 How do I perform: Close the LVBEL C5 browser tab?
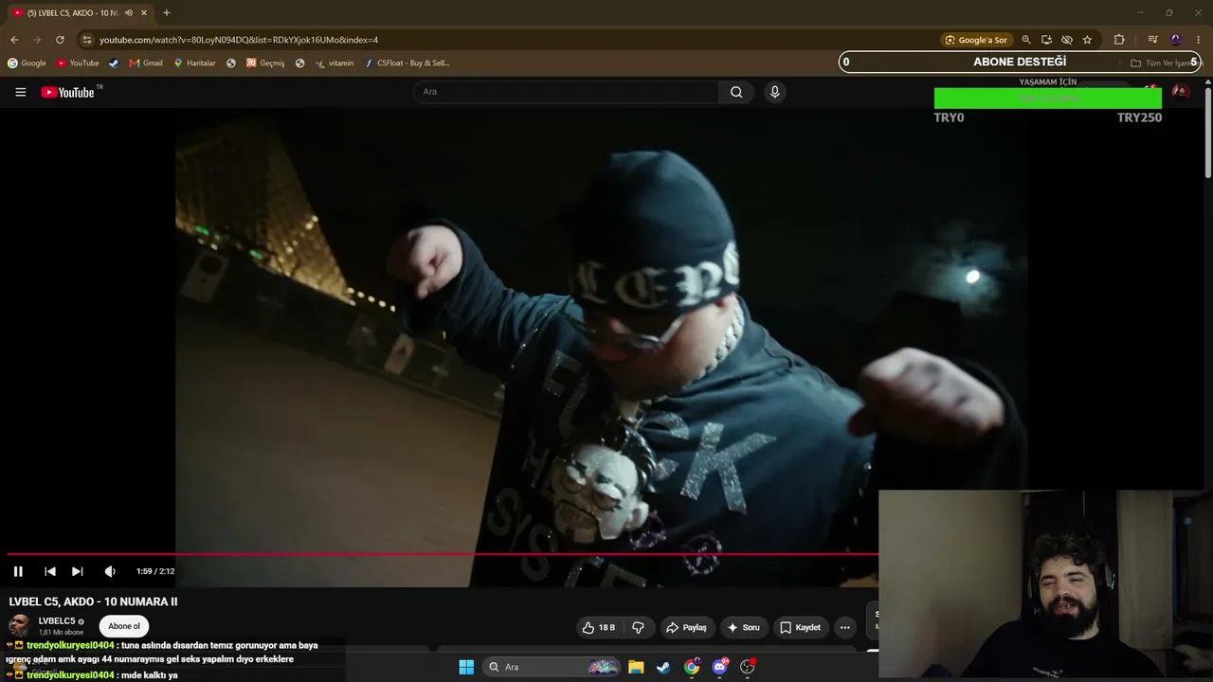click(144, 13)
